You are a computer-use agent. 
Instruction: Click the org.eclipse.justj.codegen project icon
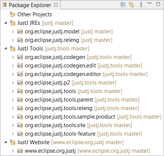[20, 57]
